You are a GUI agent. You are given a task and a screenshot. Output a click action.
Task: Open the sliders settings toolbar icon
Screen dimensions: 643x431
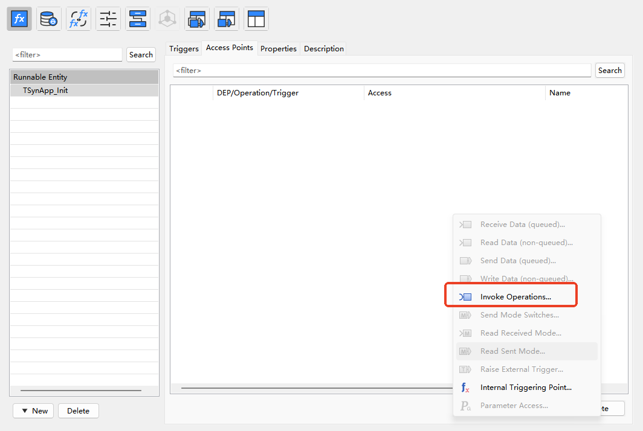108,19
